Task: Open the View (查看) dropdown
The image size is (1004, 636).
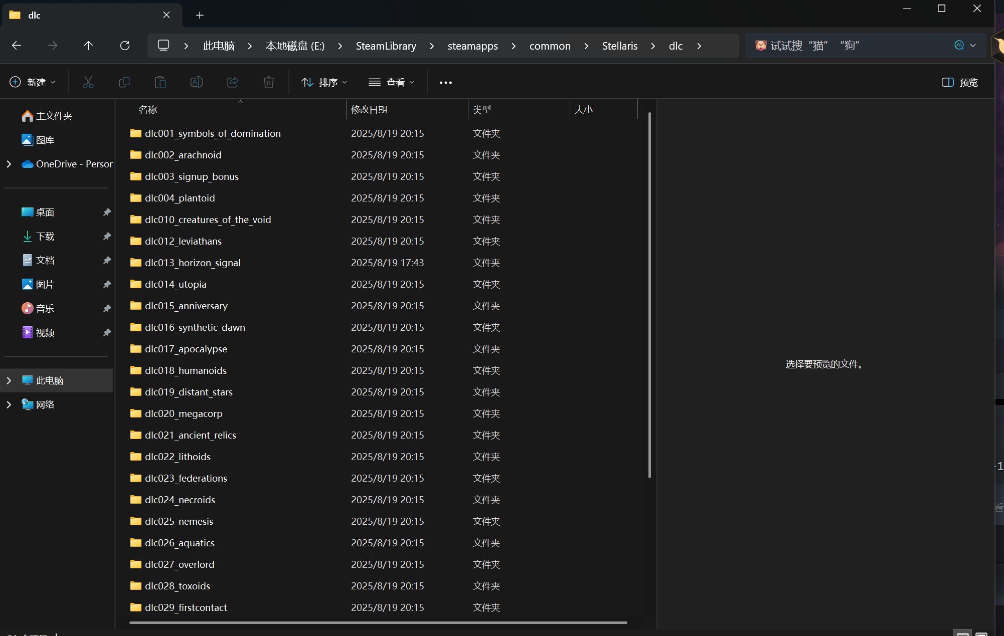Action: [x=391, y=82]
